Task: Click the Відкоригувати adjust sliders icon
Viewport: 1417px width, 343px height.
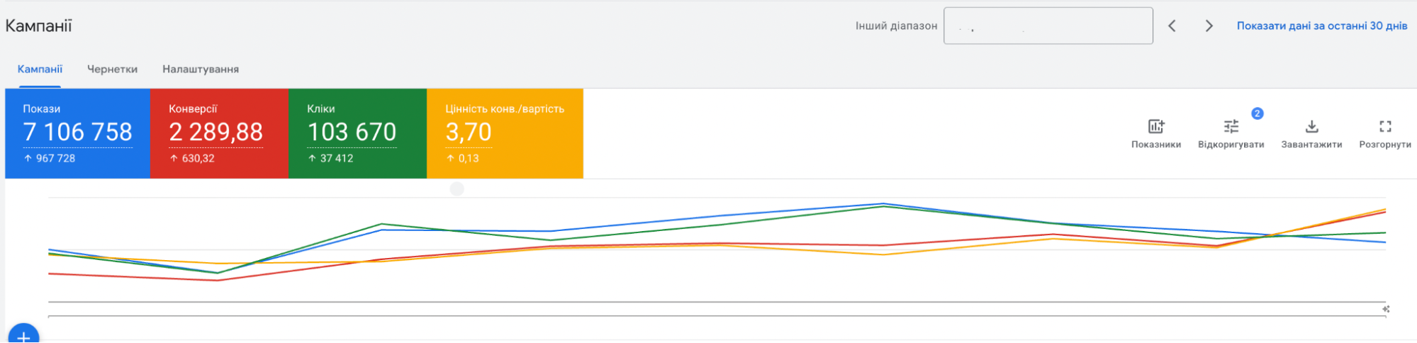Action: coord(1231,127)
